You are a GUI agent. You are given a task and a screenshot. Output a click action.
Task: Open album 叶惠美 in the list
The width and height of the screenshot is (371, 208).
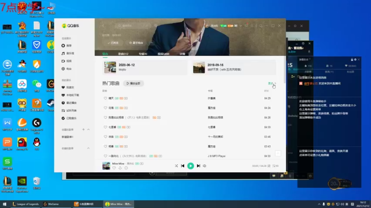[x=211, y=98]
